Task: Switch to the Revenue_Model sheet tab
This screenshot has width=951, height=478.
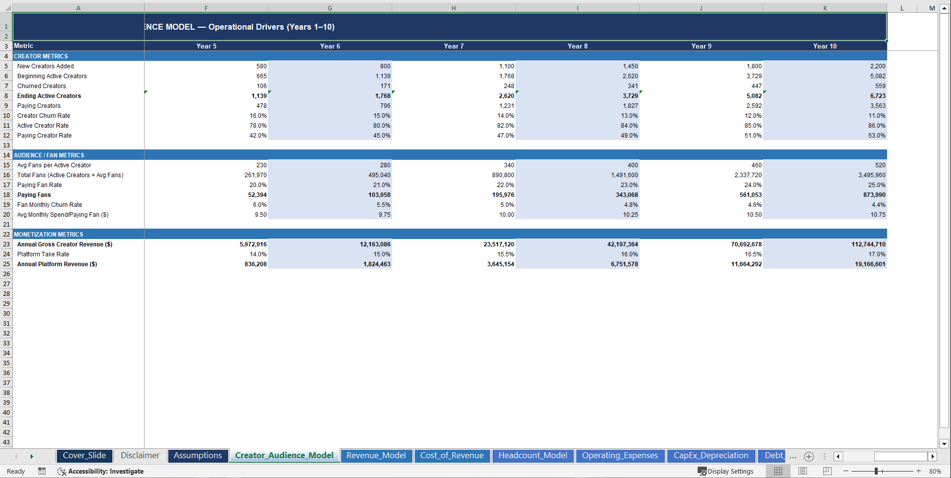Action: [376, 456]
